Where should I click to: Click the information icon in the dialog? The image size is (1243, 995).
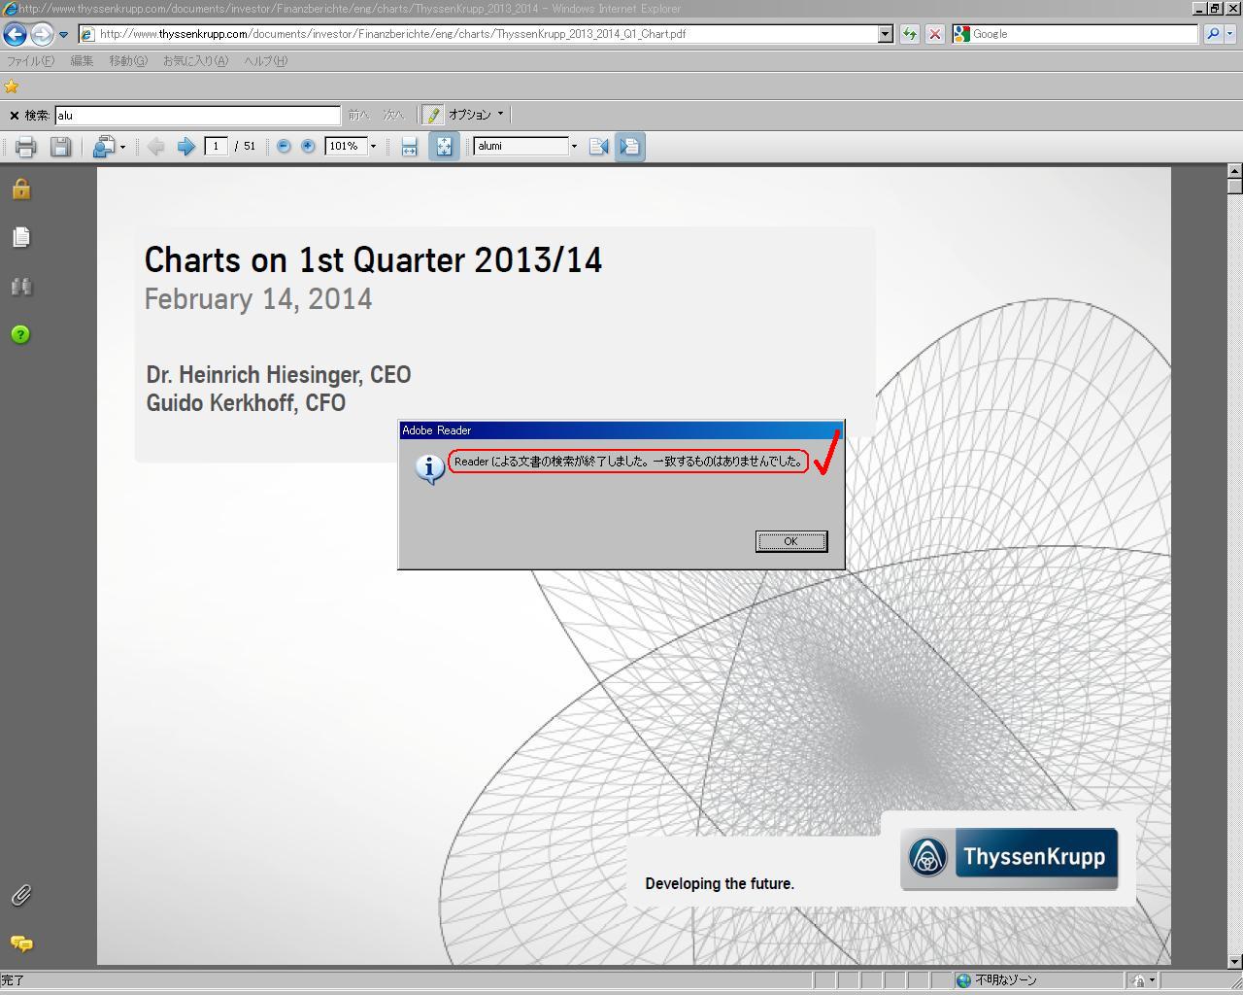click(x=429, y=468)
